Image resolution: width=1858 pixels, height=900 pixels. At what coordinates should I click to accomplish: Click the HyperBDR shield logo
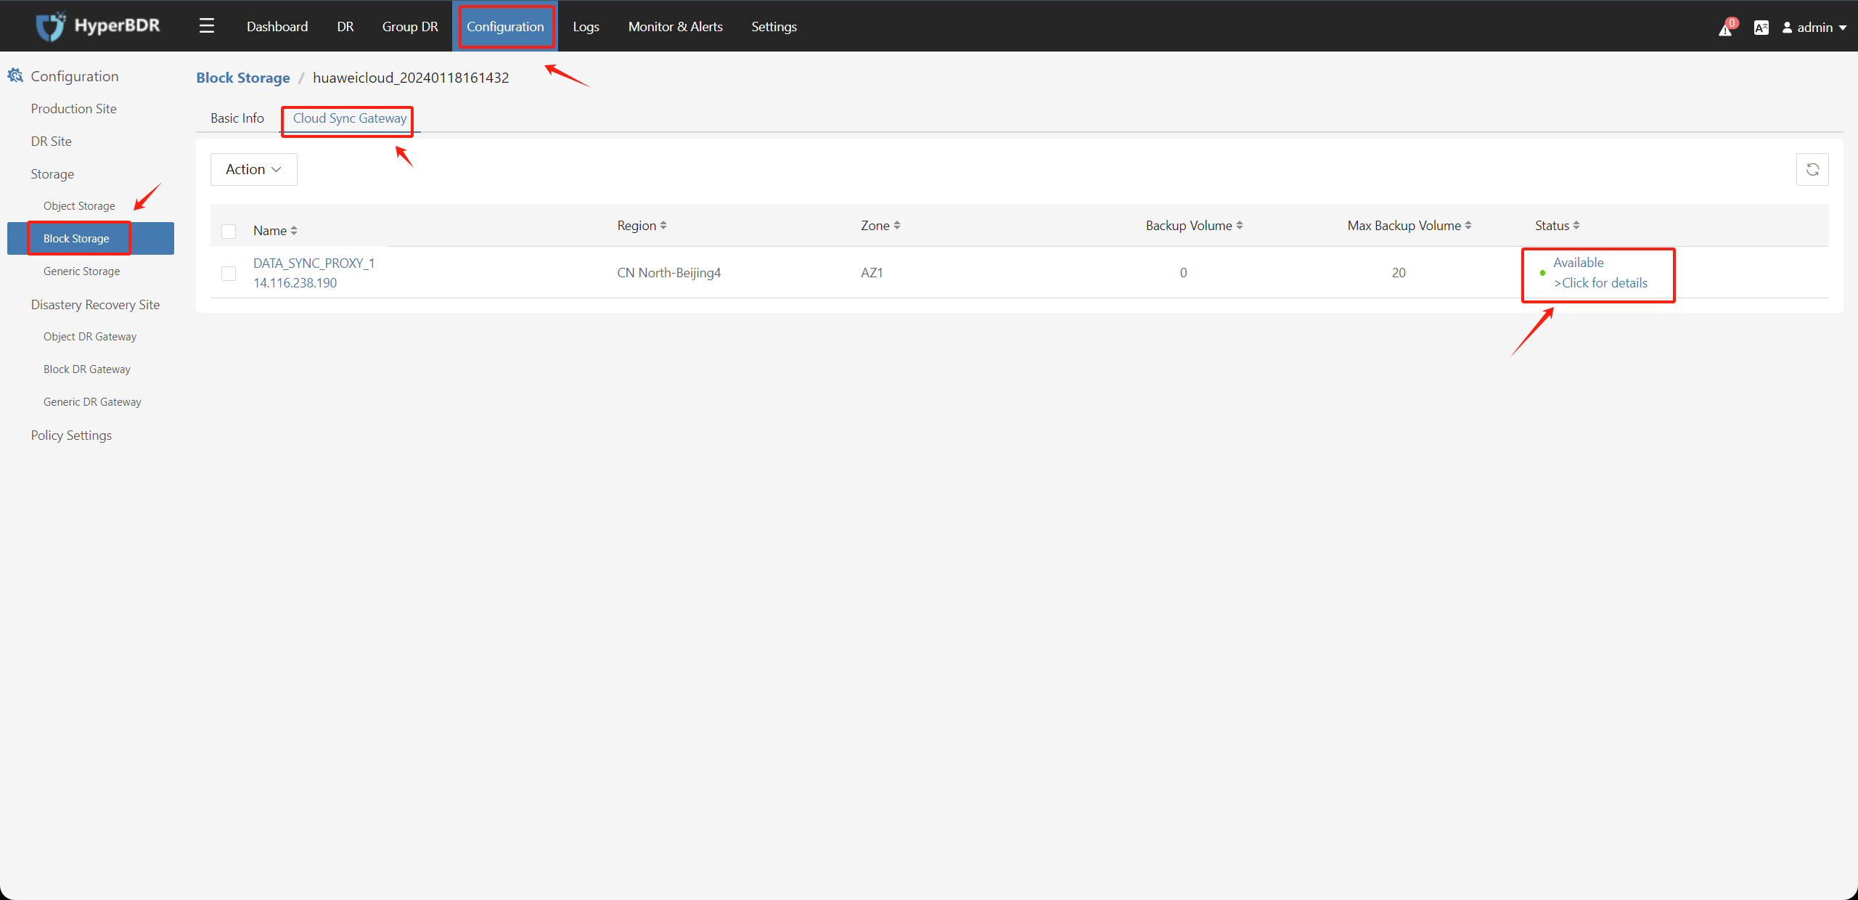click(50, 26)
